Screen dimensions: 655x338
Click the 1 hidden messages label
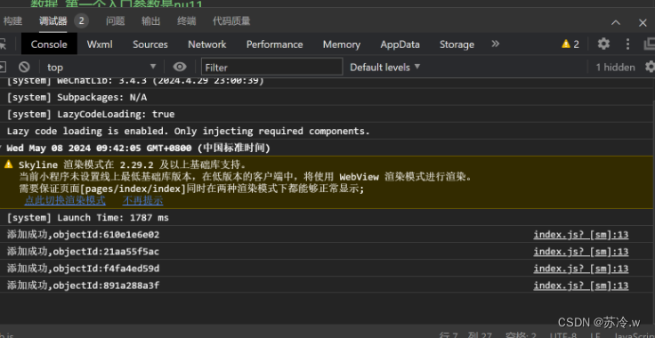click(615, 68)
